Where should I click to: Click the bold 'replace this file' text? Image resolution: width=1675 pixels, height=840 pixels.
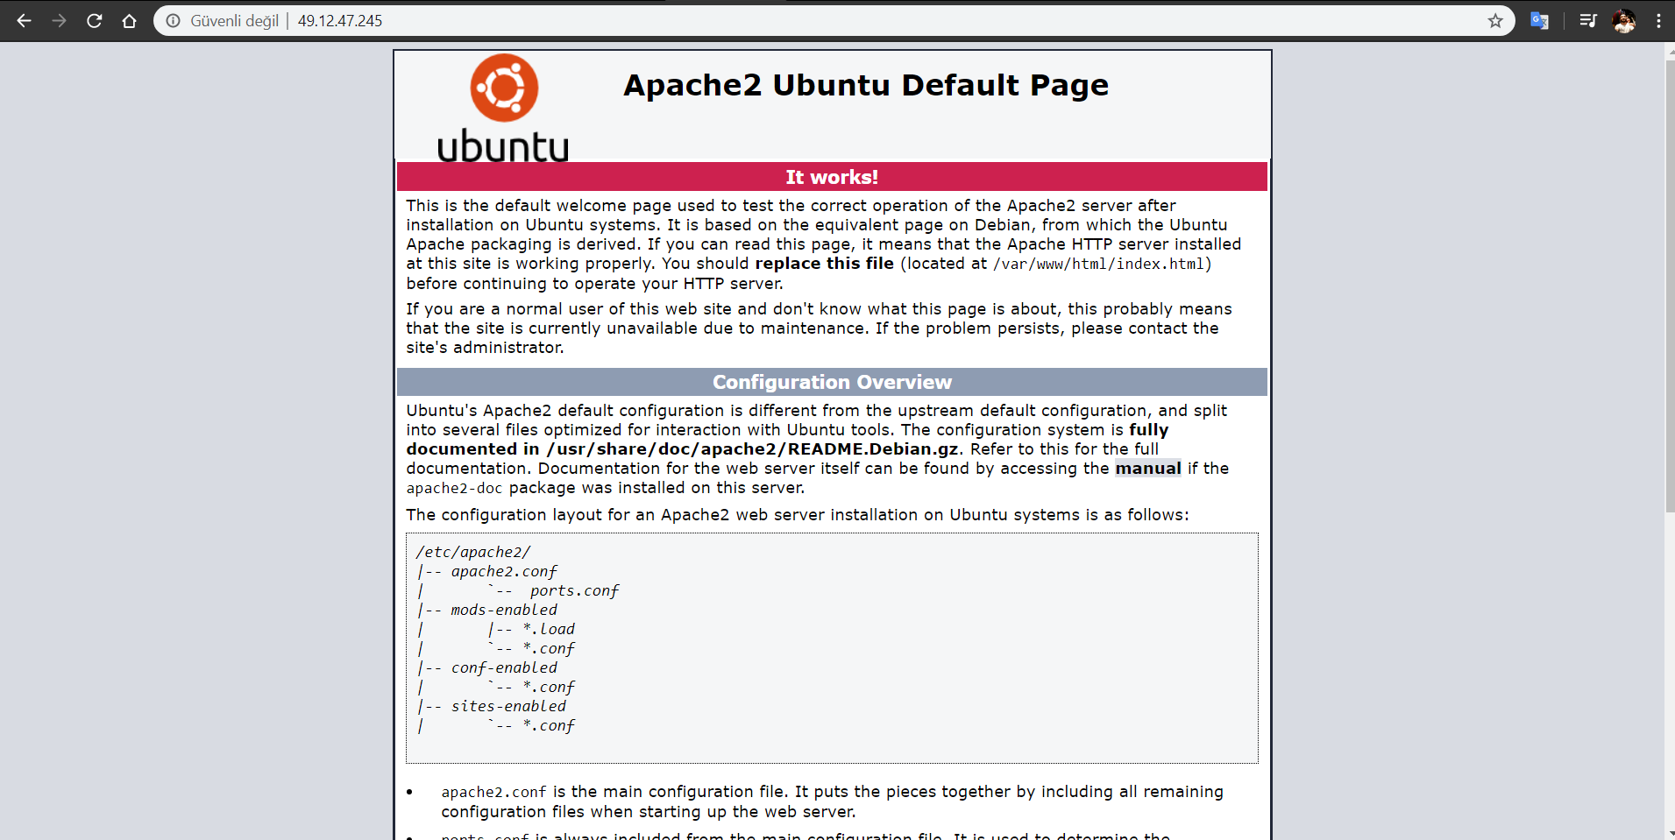point(824,264)
